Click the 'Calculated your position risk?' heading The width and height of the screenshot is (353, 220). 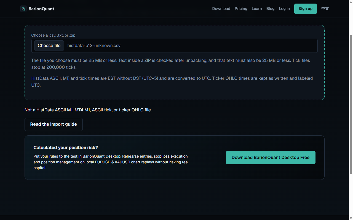[x=66, y=148]
